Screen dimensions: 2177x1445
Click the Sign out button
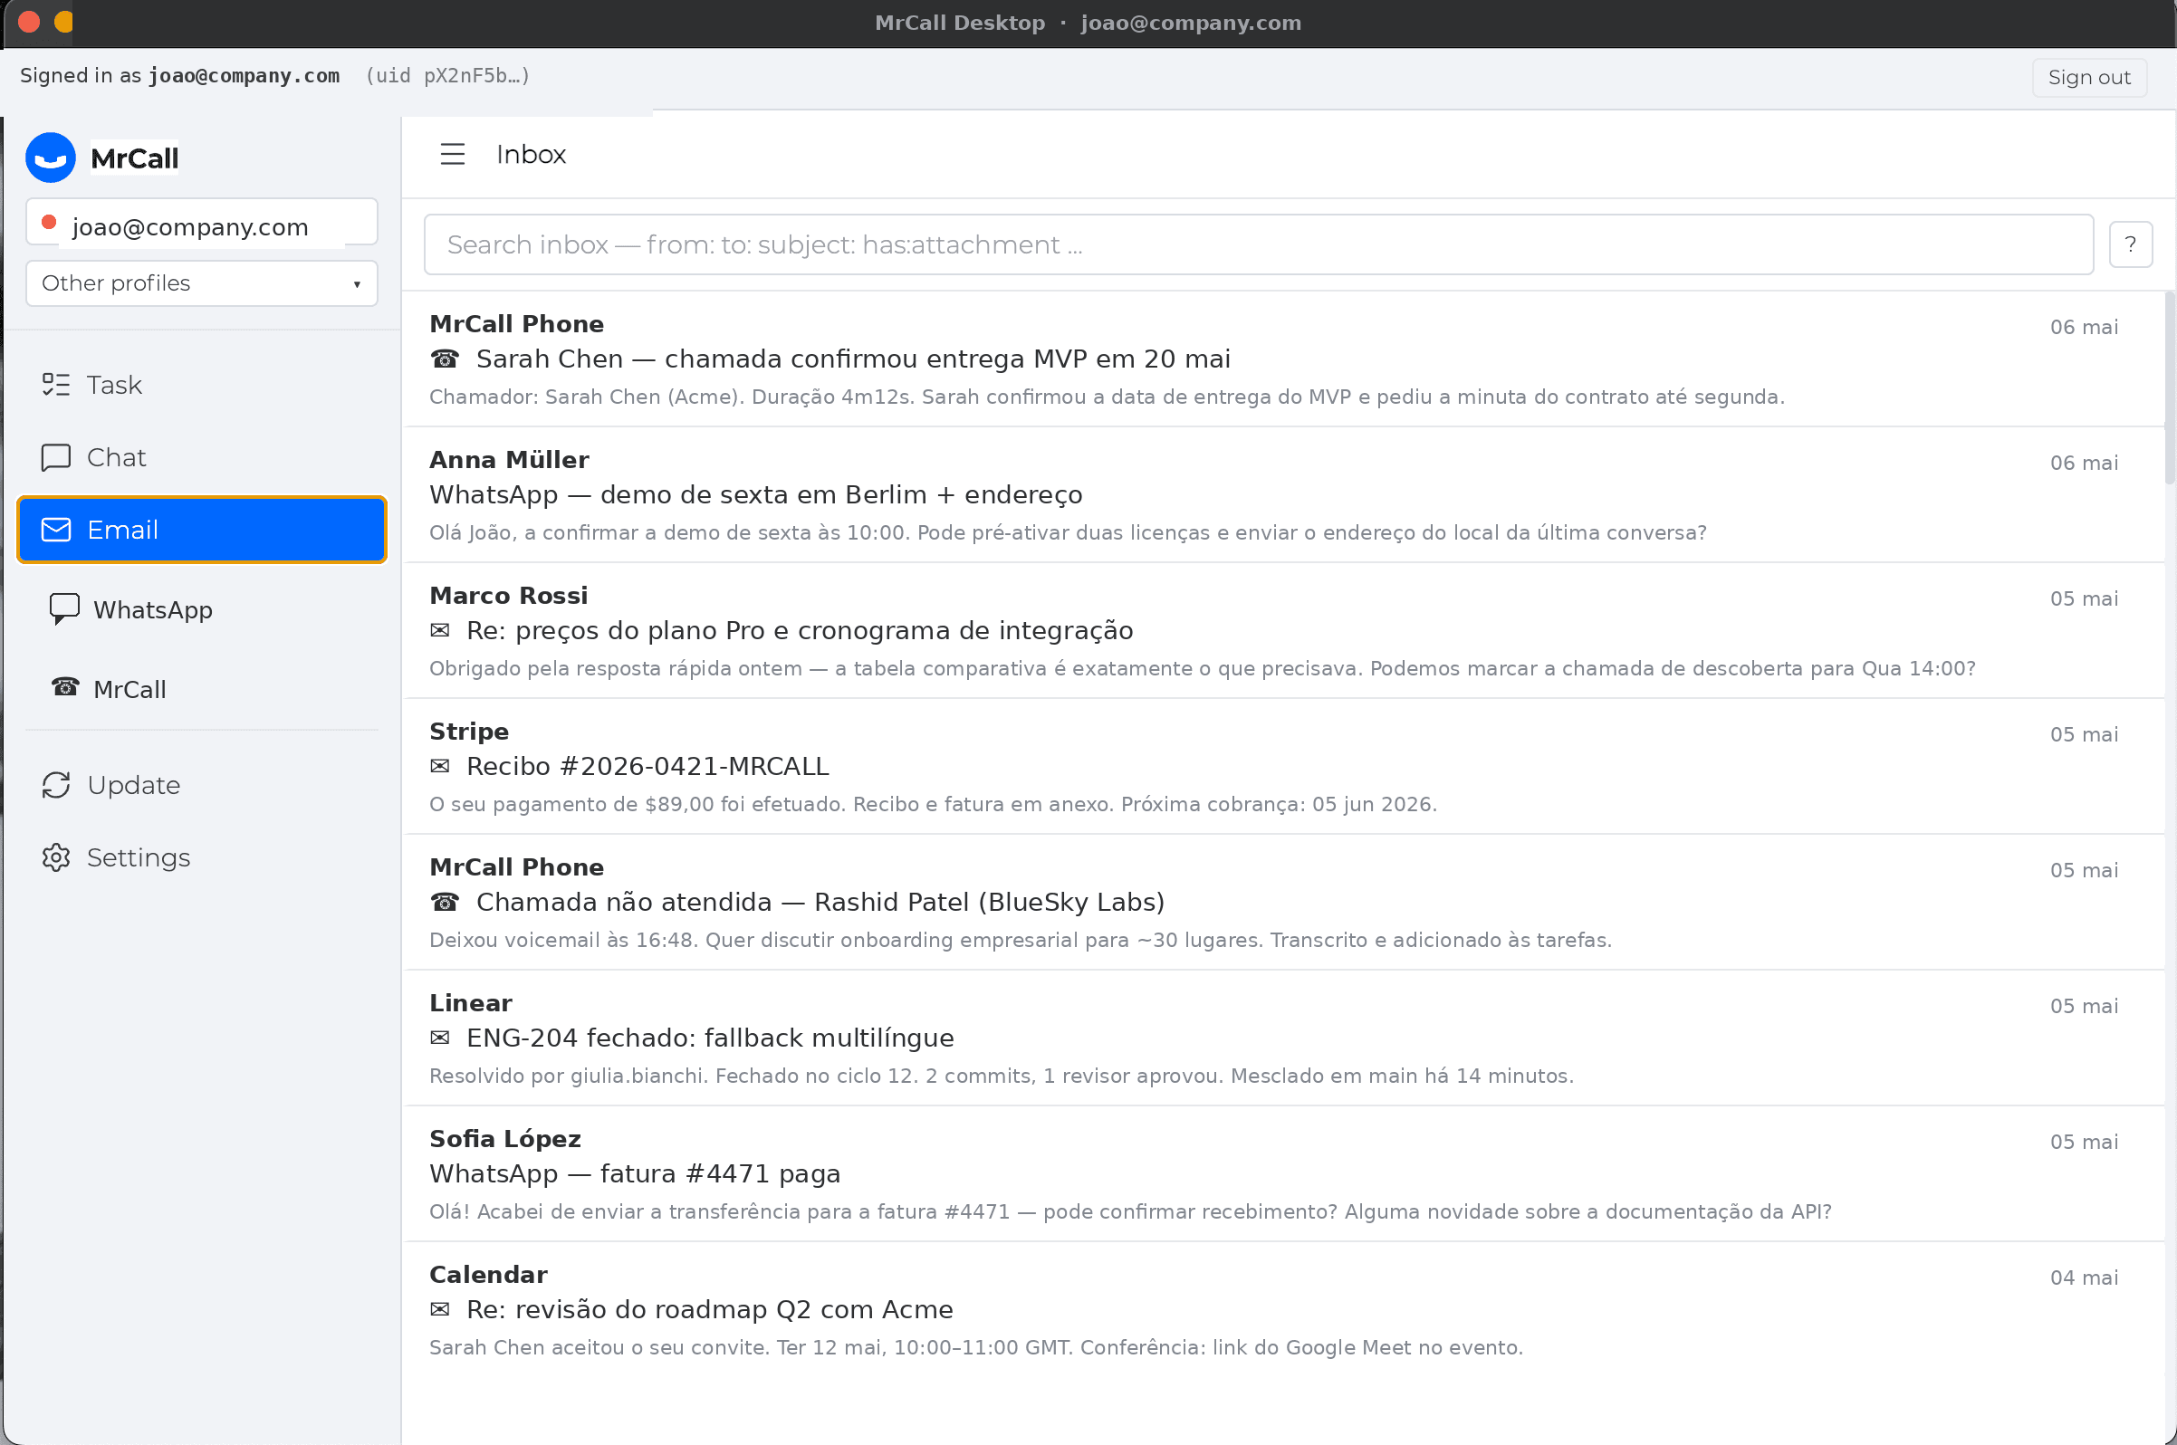(x=2088, y=78)
